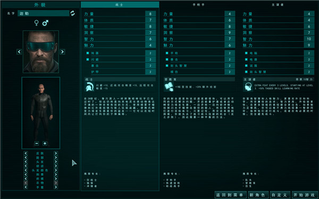Toggle the 闪避 skill tag in 战士 column

pyautogui.click(x=88, y=59)
